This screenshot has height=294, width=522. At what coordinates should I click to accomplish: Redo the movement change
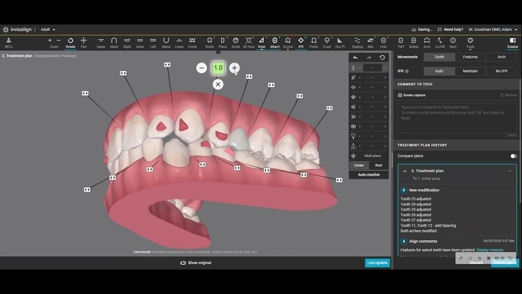pos(369,58)
